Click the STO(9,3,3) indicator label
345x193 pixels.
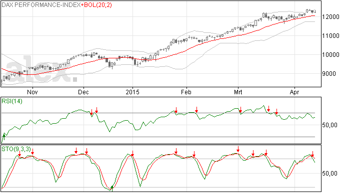coord(16,149)
